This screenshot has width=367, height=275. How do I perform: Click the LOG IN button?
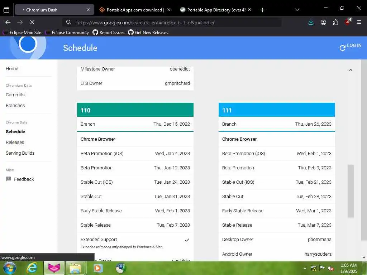point(354,45)
